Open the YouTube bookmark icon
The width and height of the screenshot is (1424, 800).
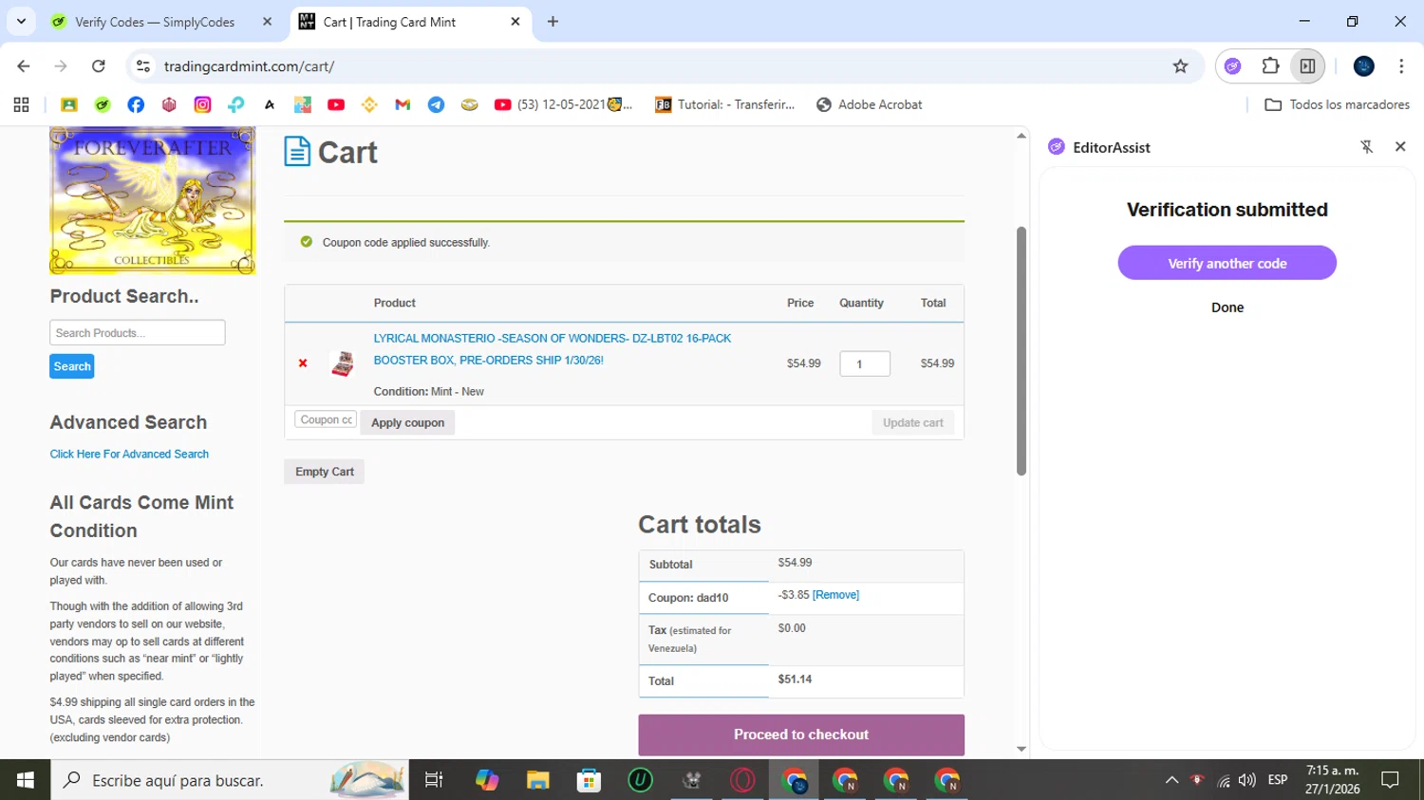(336, 104)
